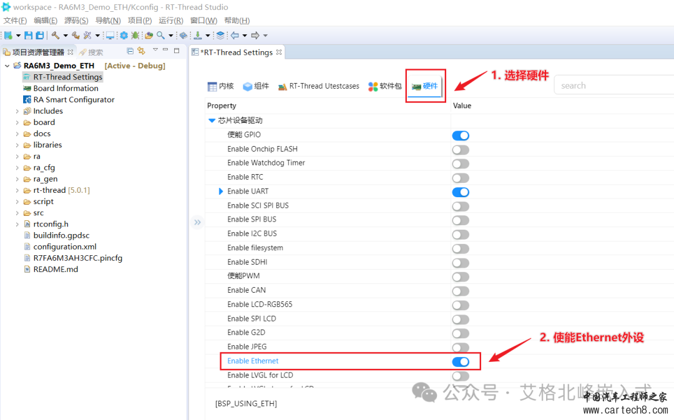Click the blue stacked layers icon

(220, 35)
